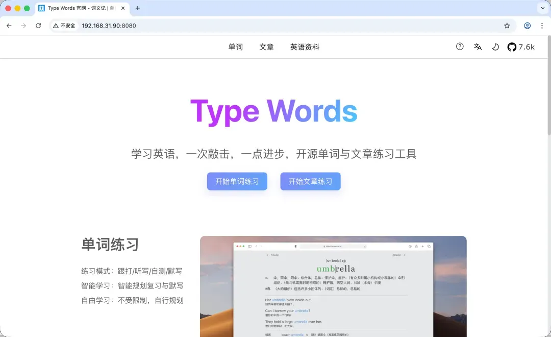Image resolution: width=551 pixels, height=337 pixels.
Task: Click the umbrella word practice preview image
Action: [333, 286]
